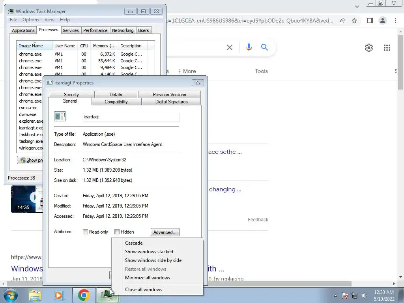Select the winlogon.exe process row
Image resolution: width=404 pixels, height=303 pixels.
coord(30,148)
